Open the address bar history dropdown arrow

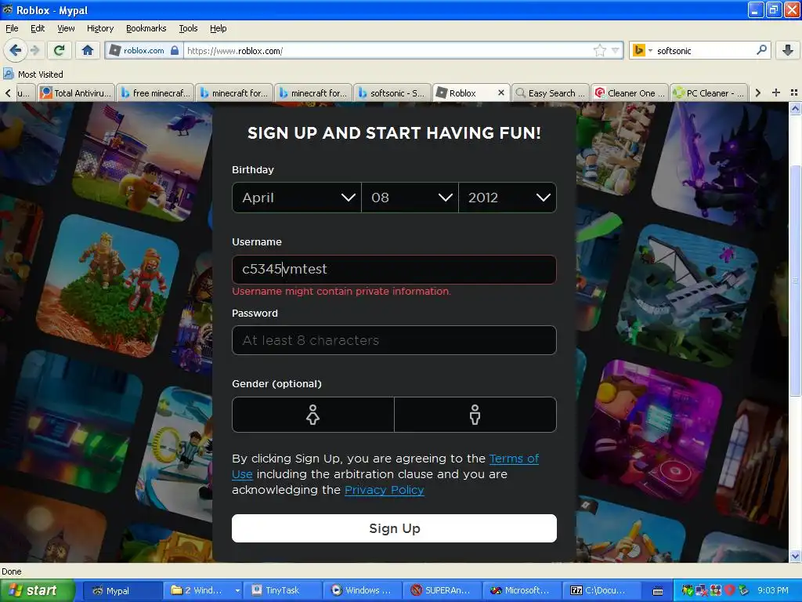pos(616,50)
